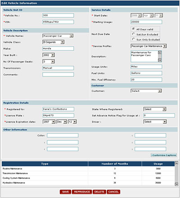Click the Usage Units input field
Screen dimensions: 180x198
[x=146, y=67]
